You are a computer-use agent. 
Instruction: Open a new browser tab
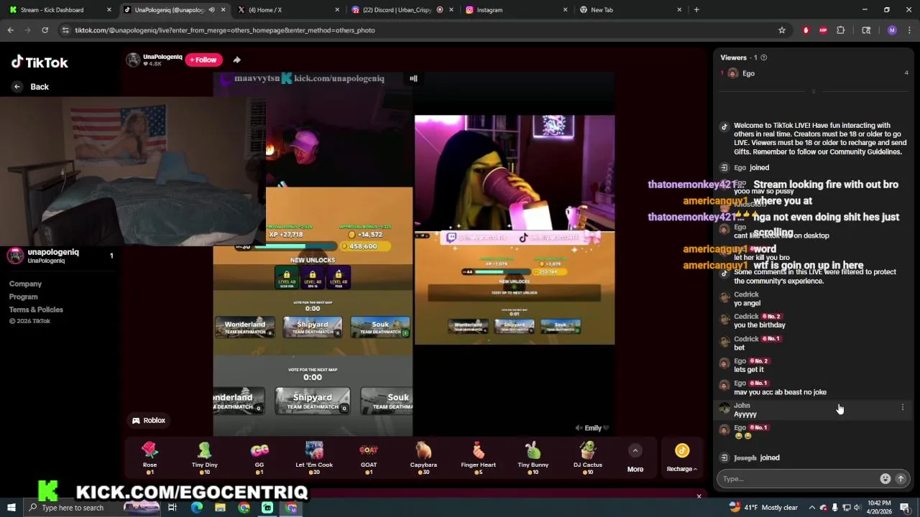[x=696, y=9]
